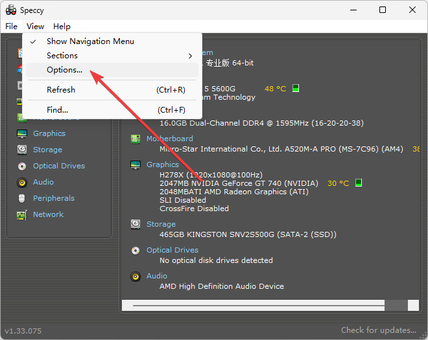Click the NVIDIA GeForce GT 740 line

239,183
